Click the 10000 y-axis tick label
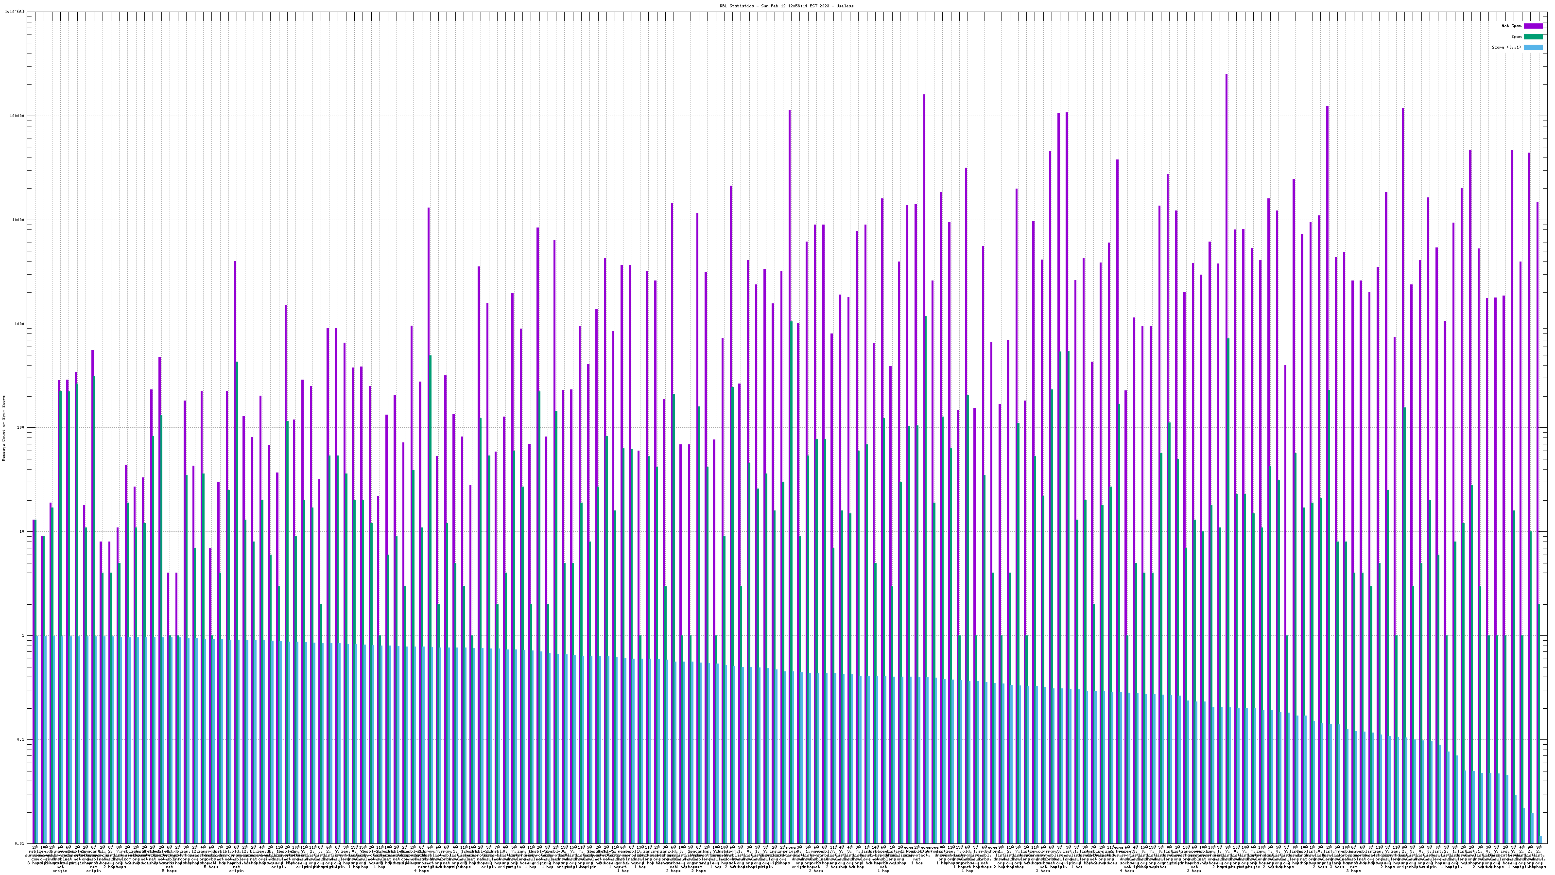 point(19,220)
